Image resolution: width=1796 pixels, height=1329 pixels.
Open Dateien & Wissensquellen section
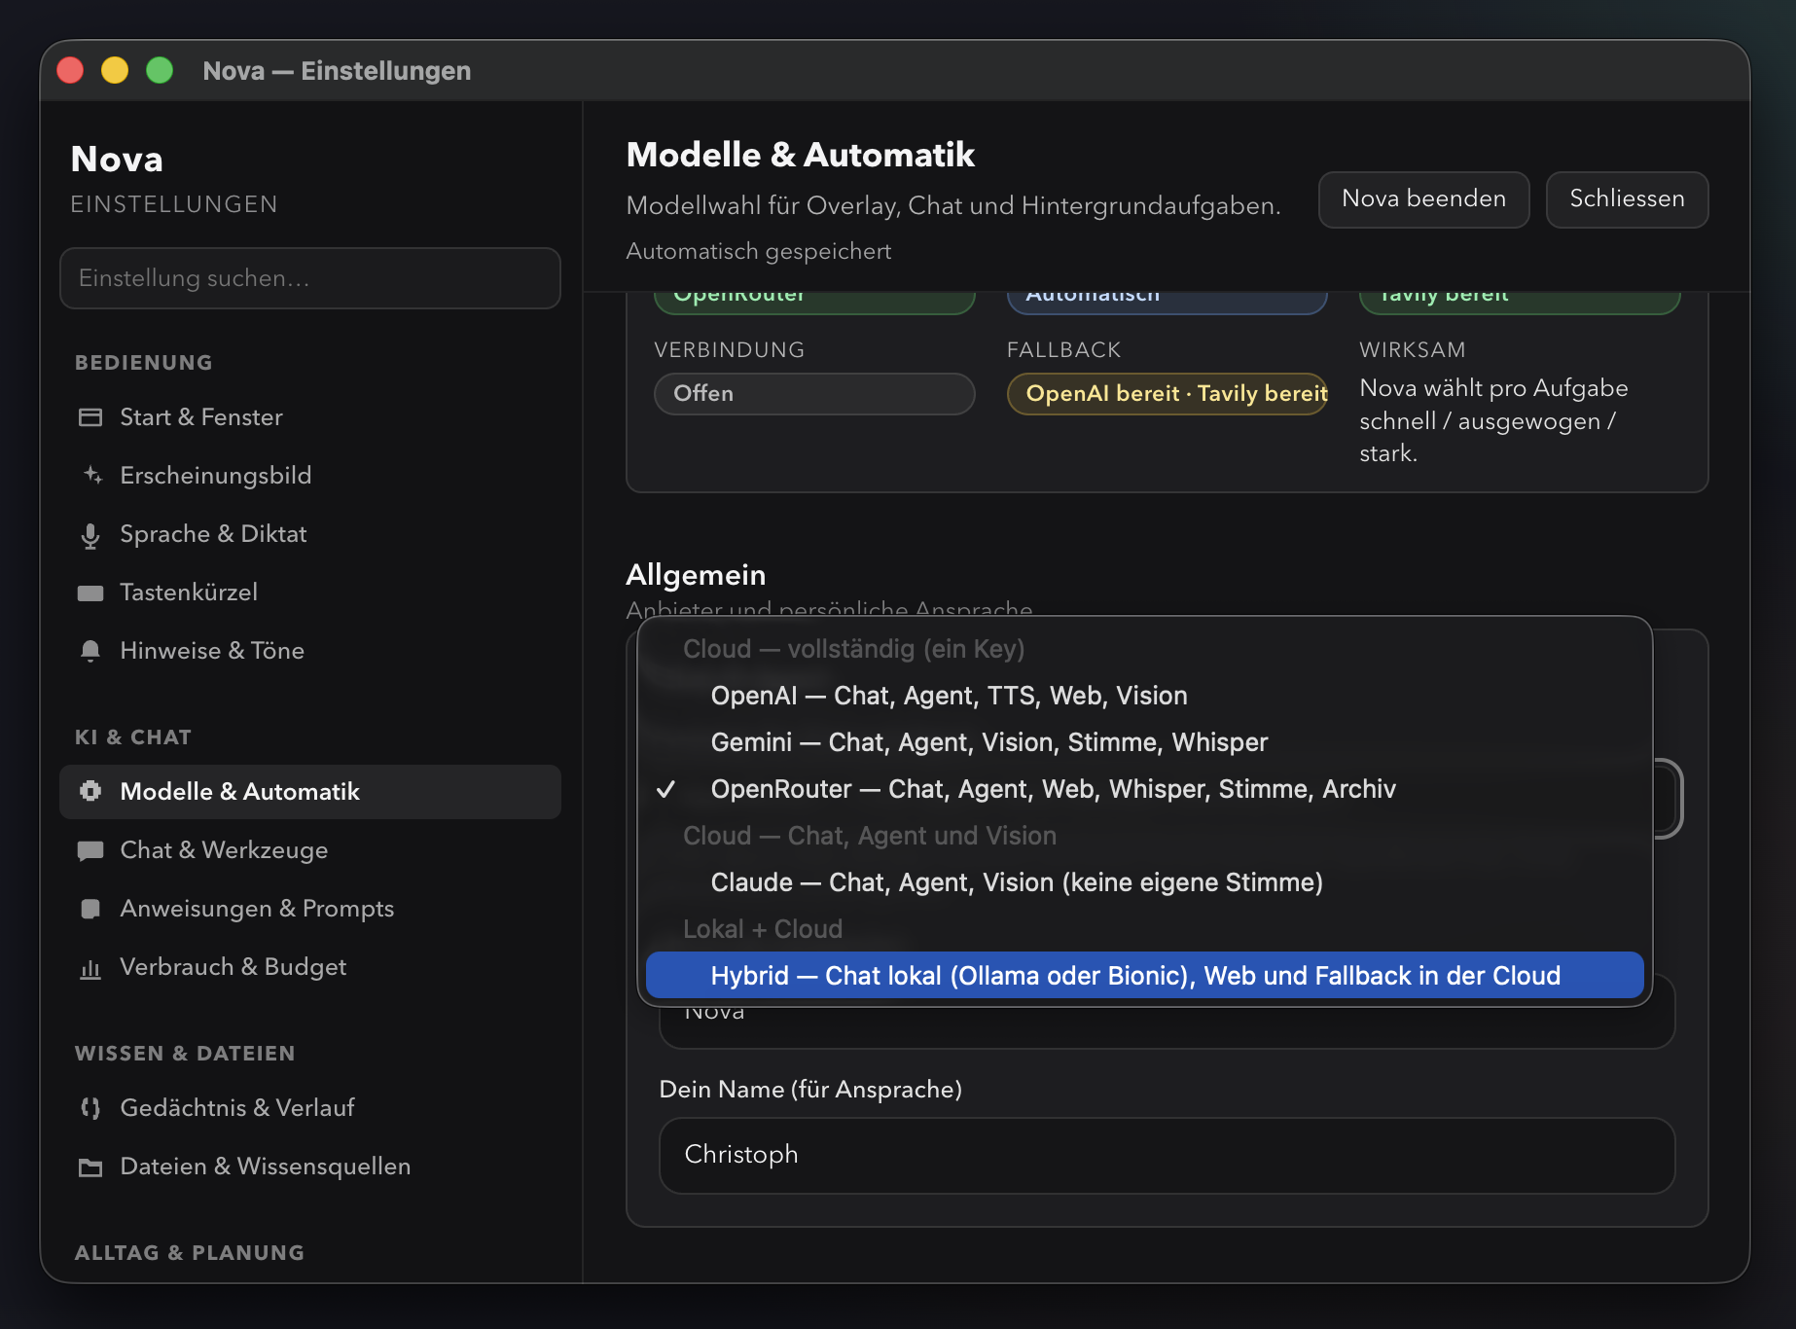click(310, 1167)
